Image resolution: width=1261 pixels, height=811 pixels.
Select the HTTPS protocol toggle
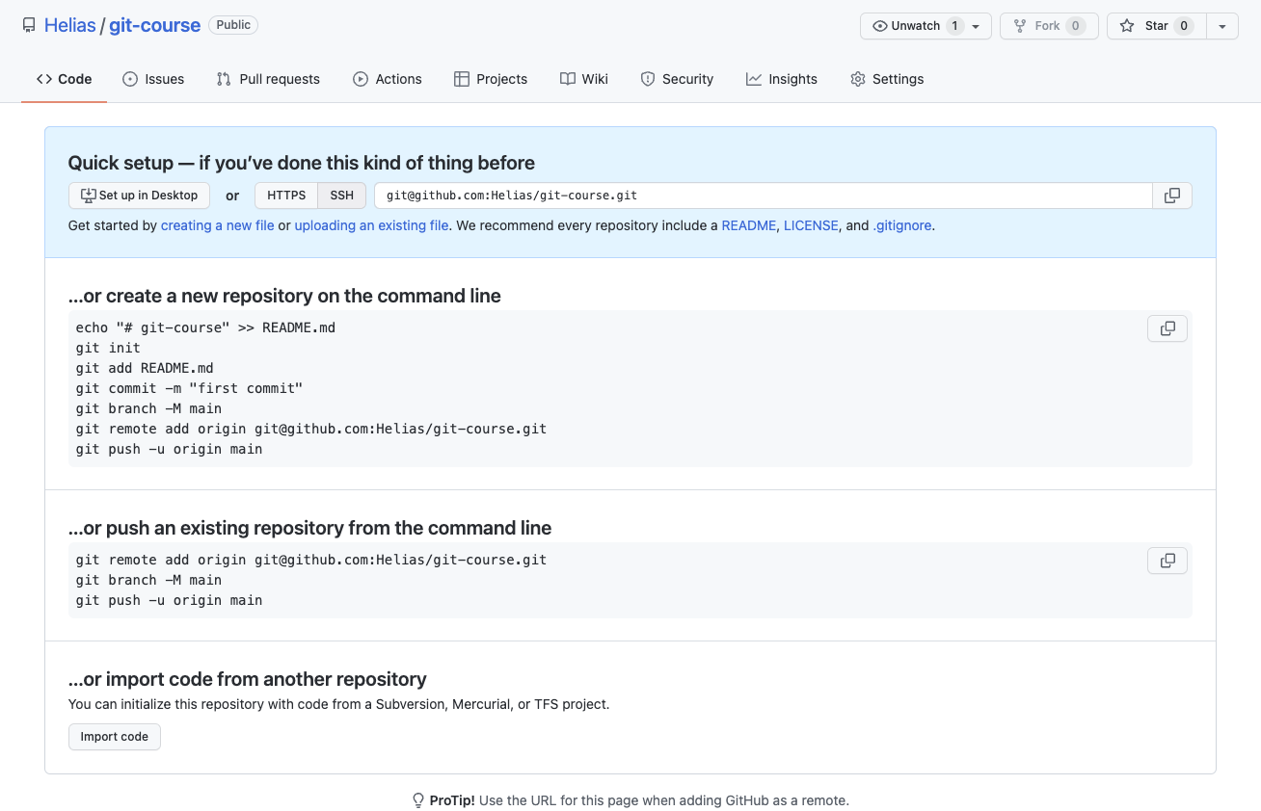click(286, 196)
